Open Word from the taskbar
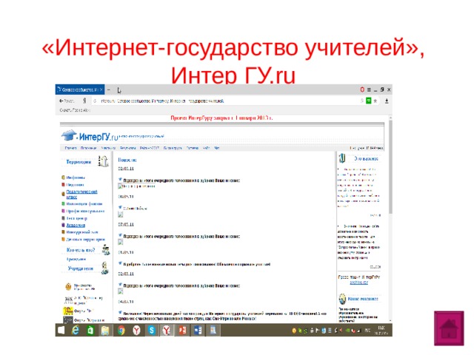 click(x=198, y=331)
